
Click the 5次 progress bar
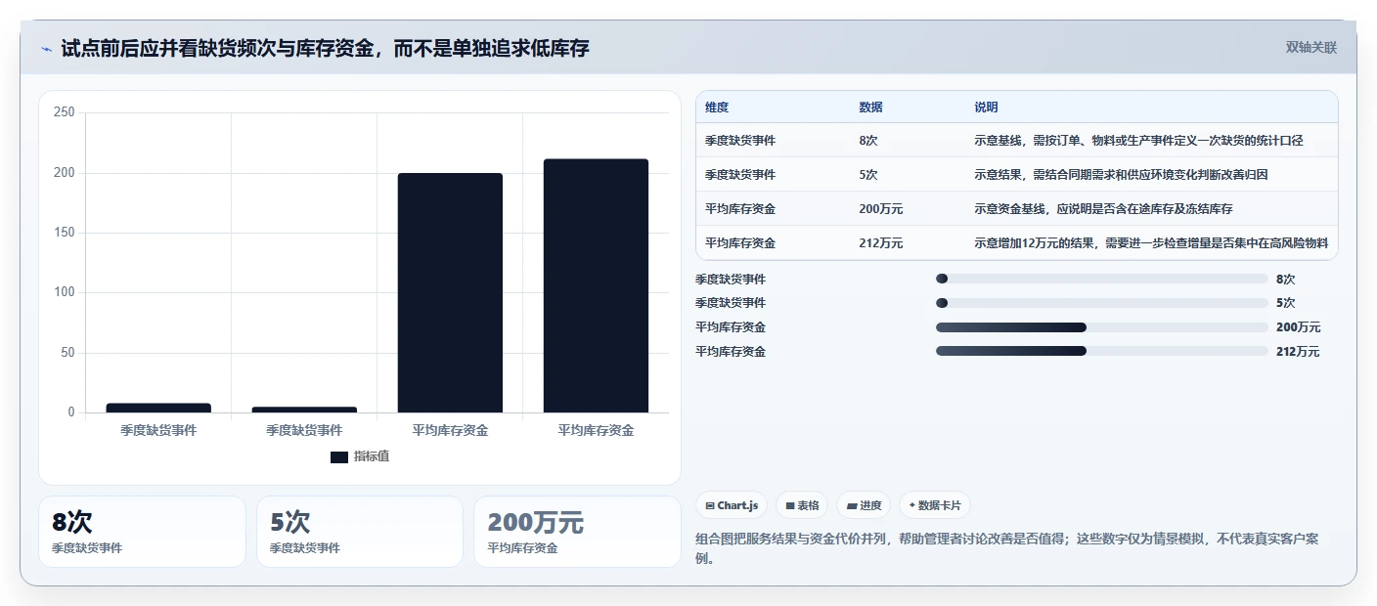tap(1101, 303)
